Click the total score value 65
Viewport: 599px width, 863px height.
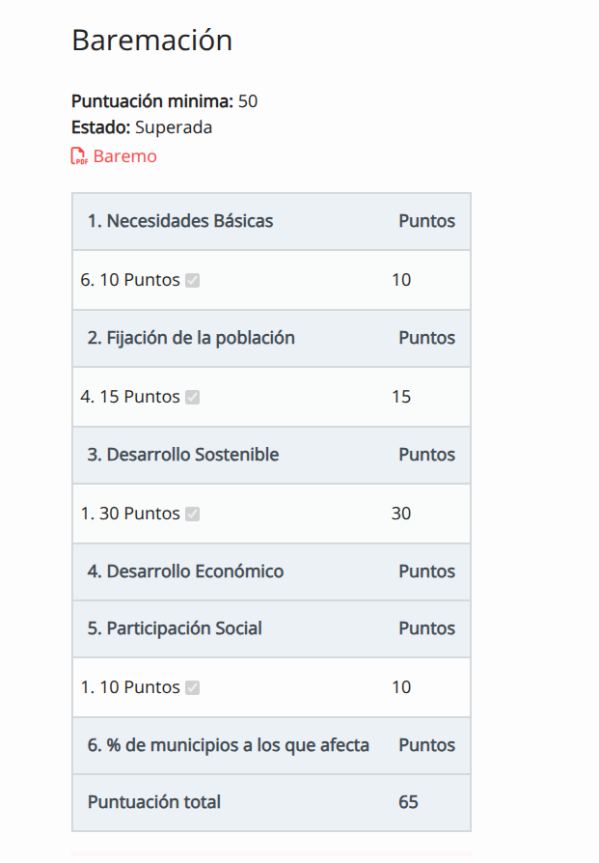pos(408,802)
